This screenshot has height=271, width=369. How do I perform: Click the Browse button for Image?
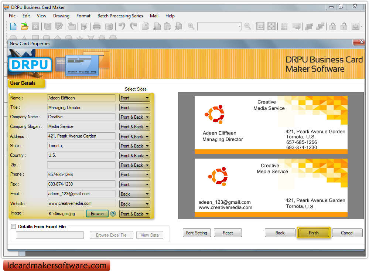[x=97, y=214]
